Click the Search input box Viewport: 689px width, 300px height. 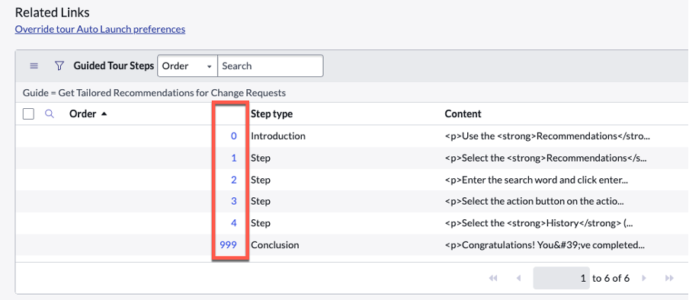point(271,66)
